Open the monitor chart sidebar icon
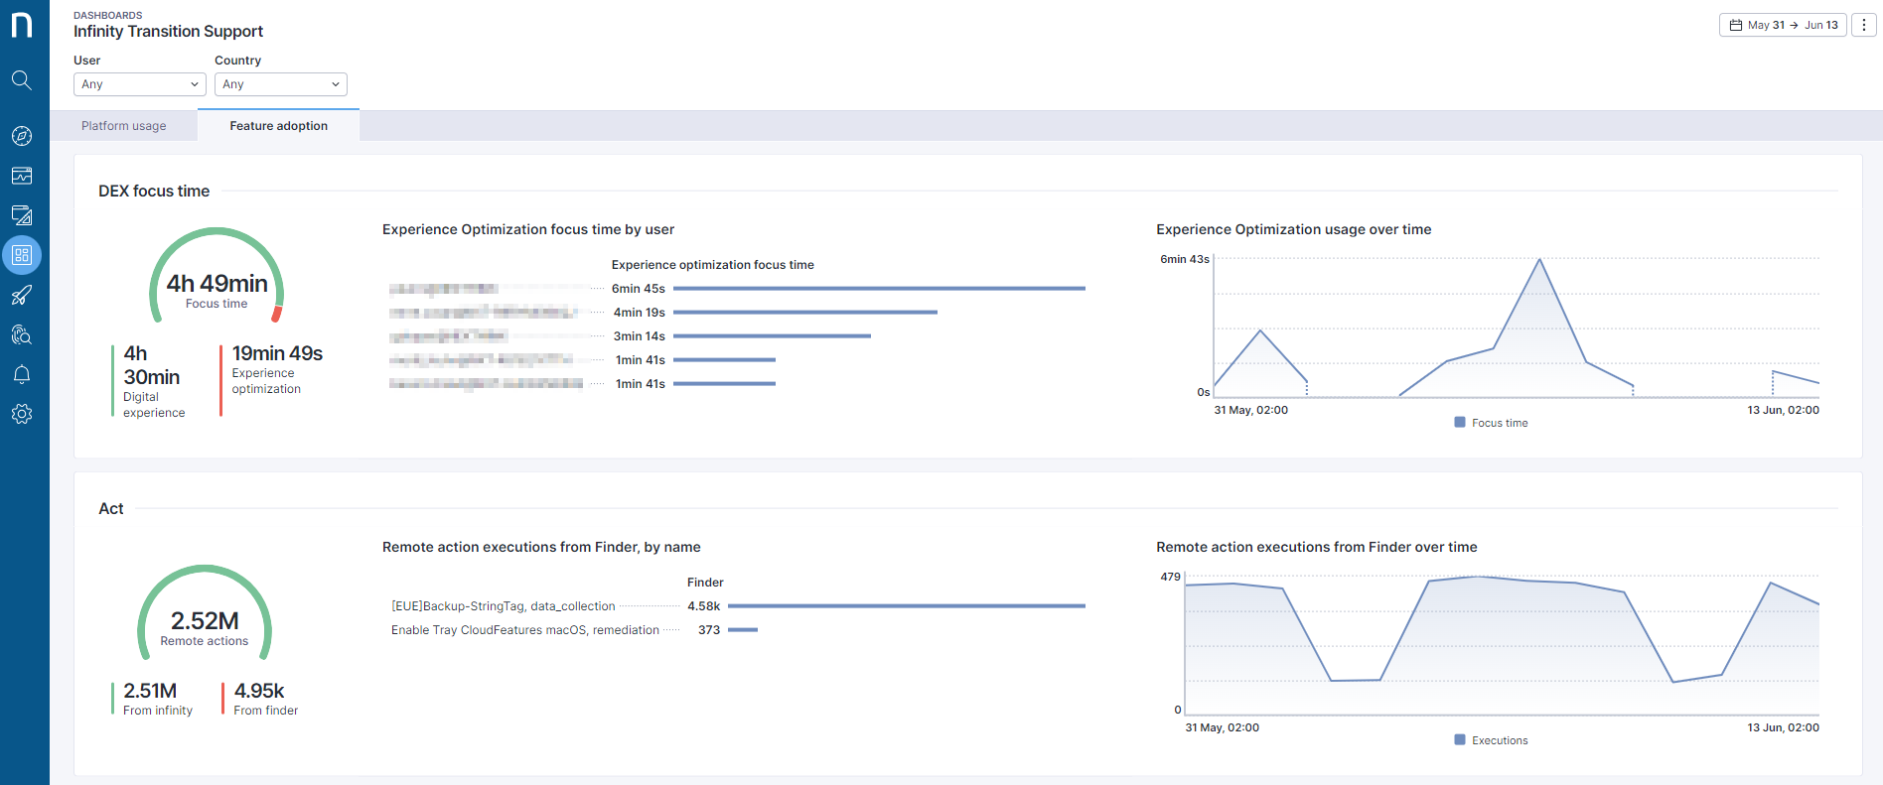 click(22, 176)
